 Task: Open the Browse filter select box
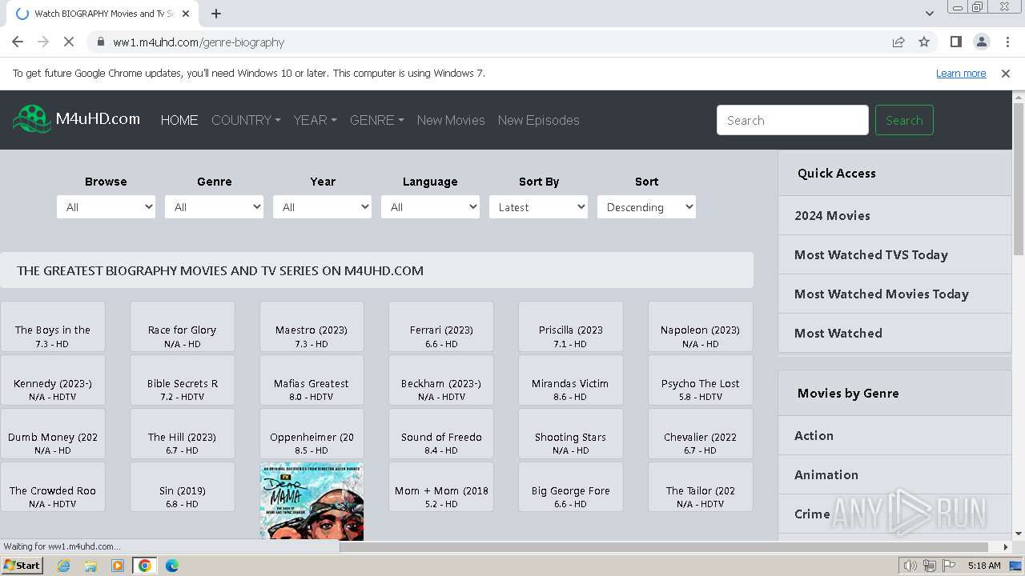point(106,207)
